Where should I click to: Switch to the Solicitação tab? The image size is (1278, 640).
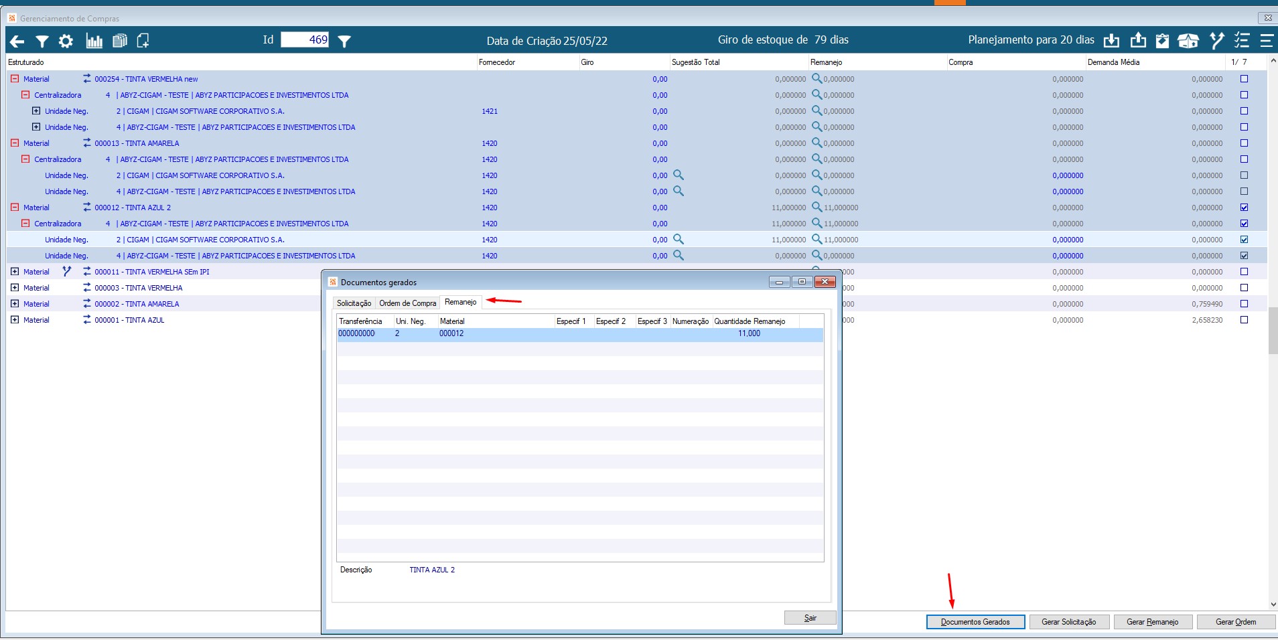354,303
